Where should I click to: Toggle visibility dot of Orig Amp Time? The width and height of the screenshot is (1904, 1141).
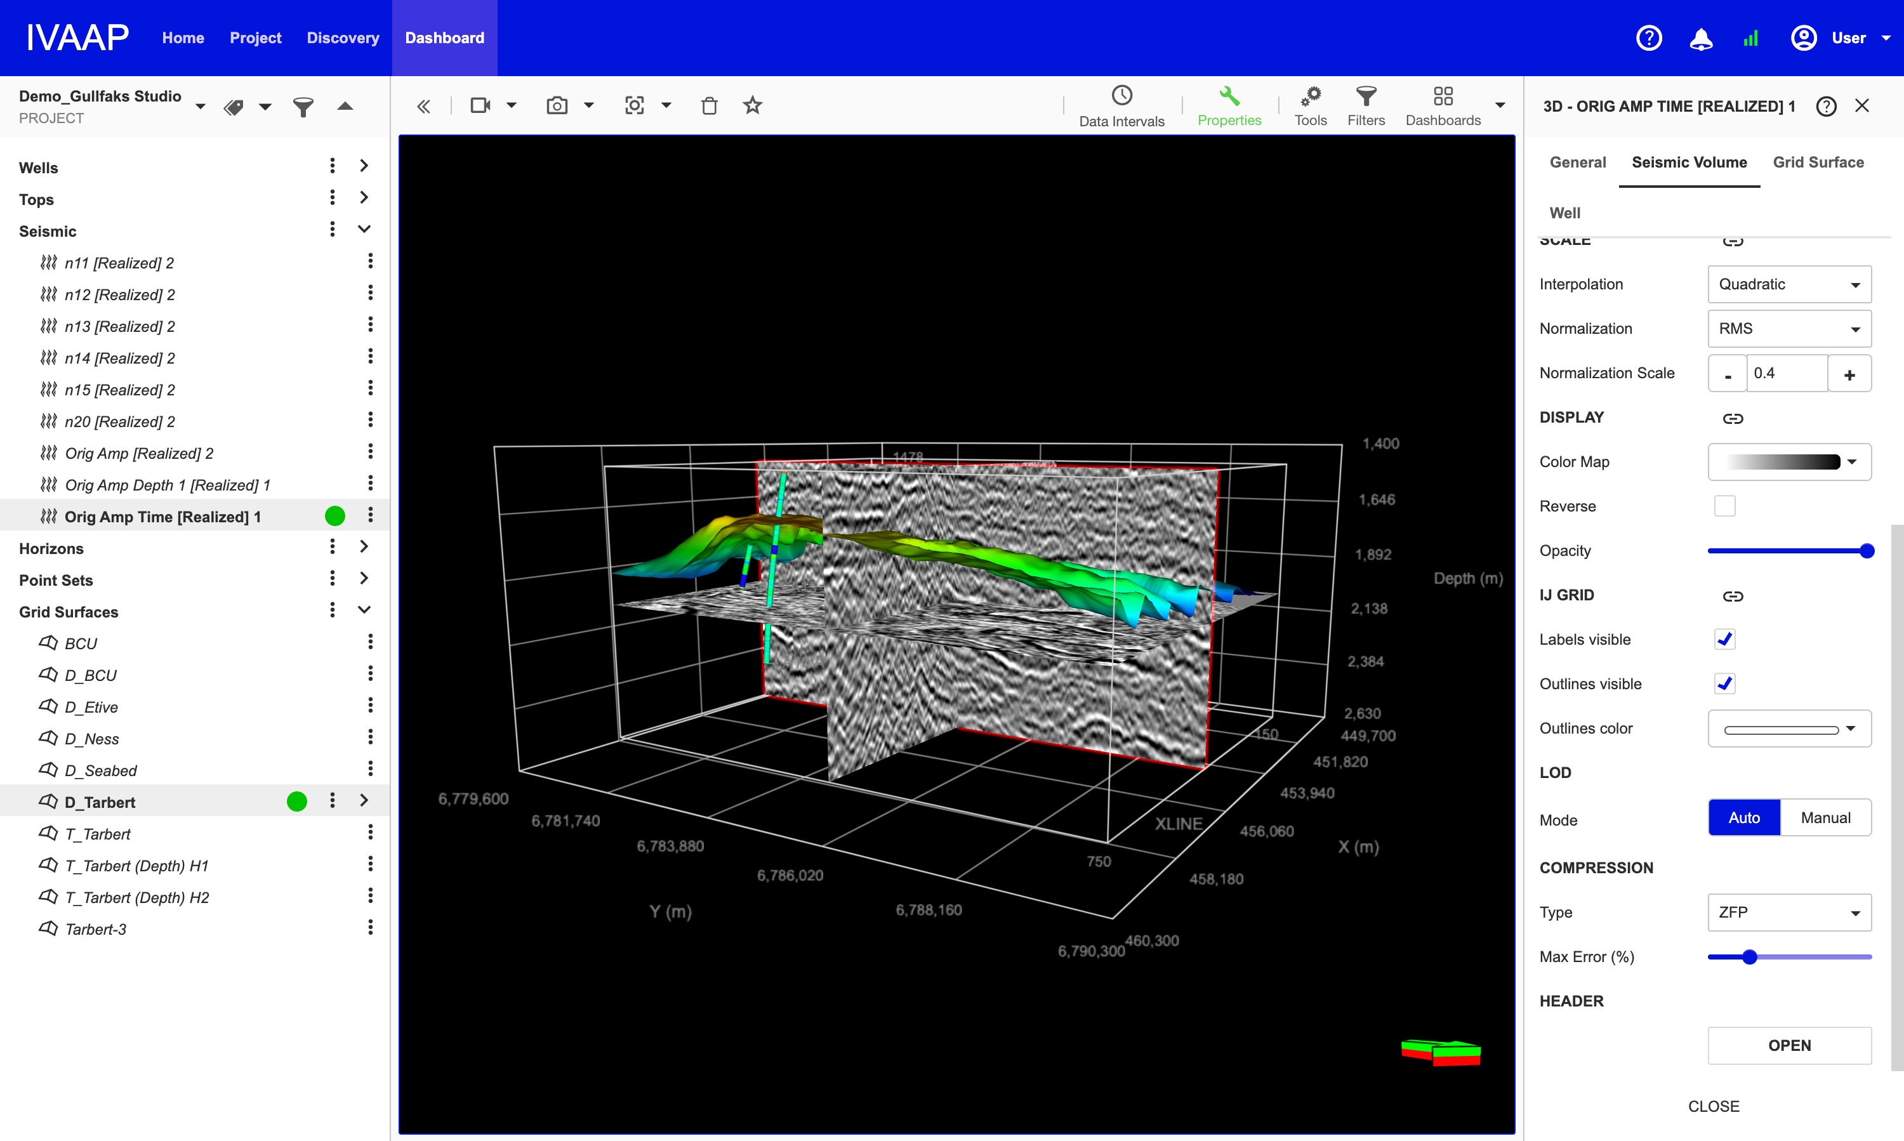pyautogui.click(x=334, y=516)
